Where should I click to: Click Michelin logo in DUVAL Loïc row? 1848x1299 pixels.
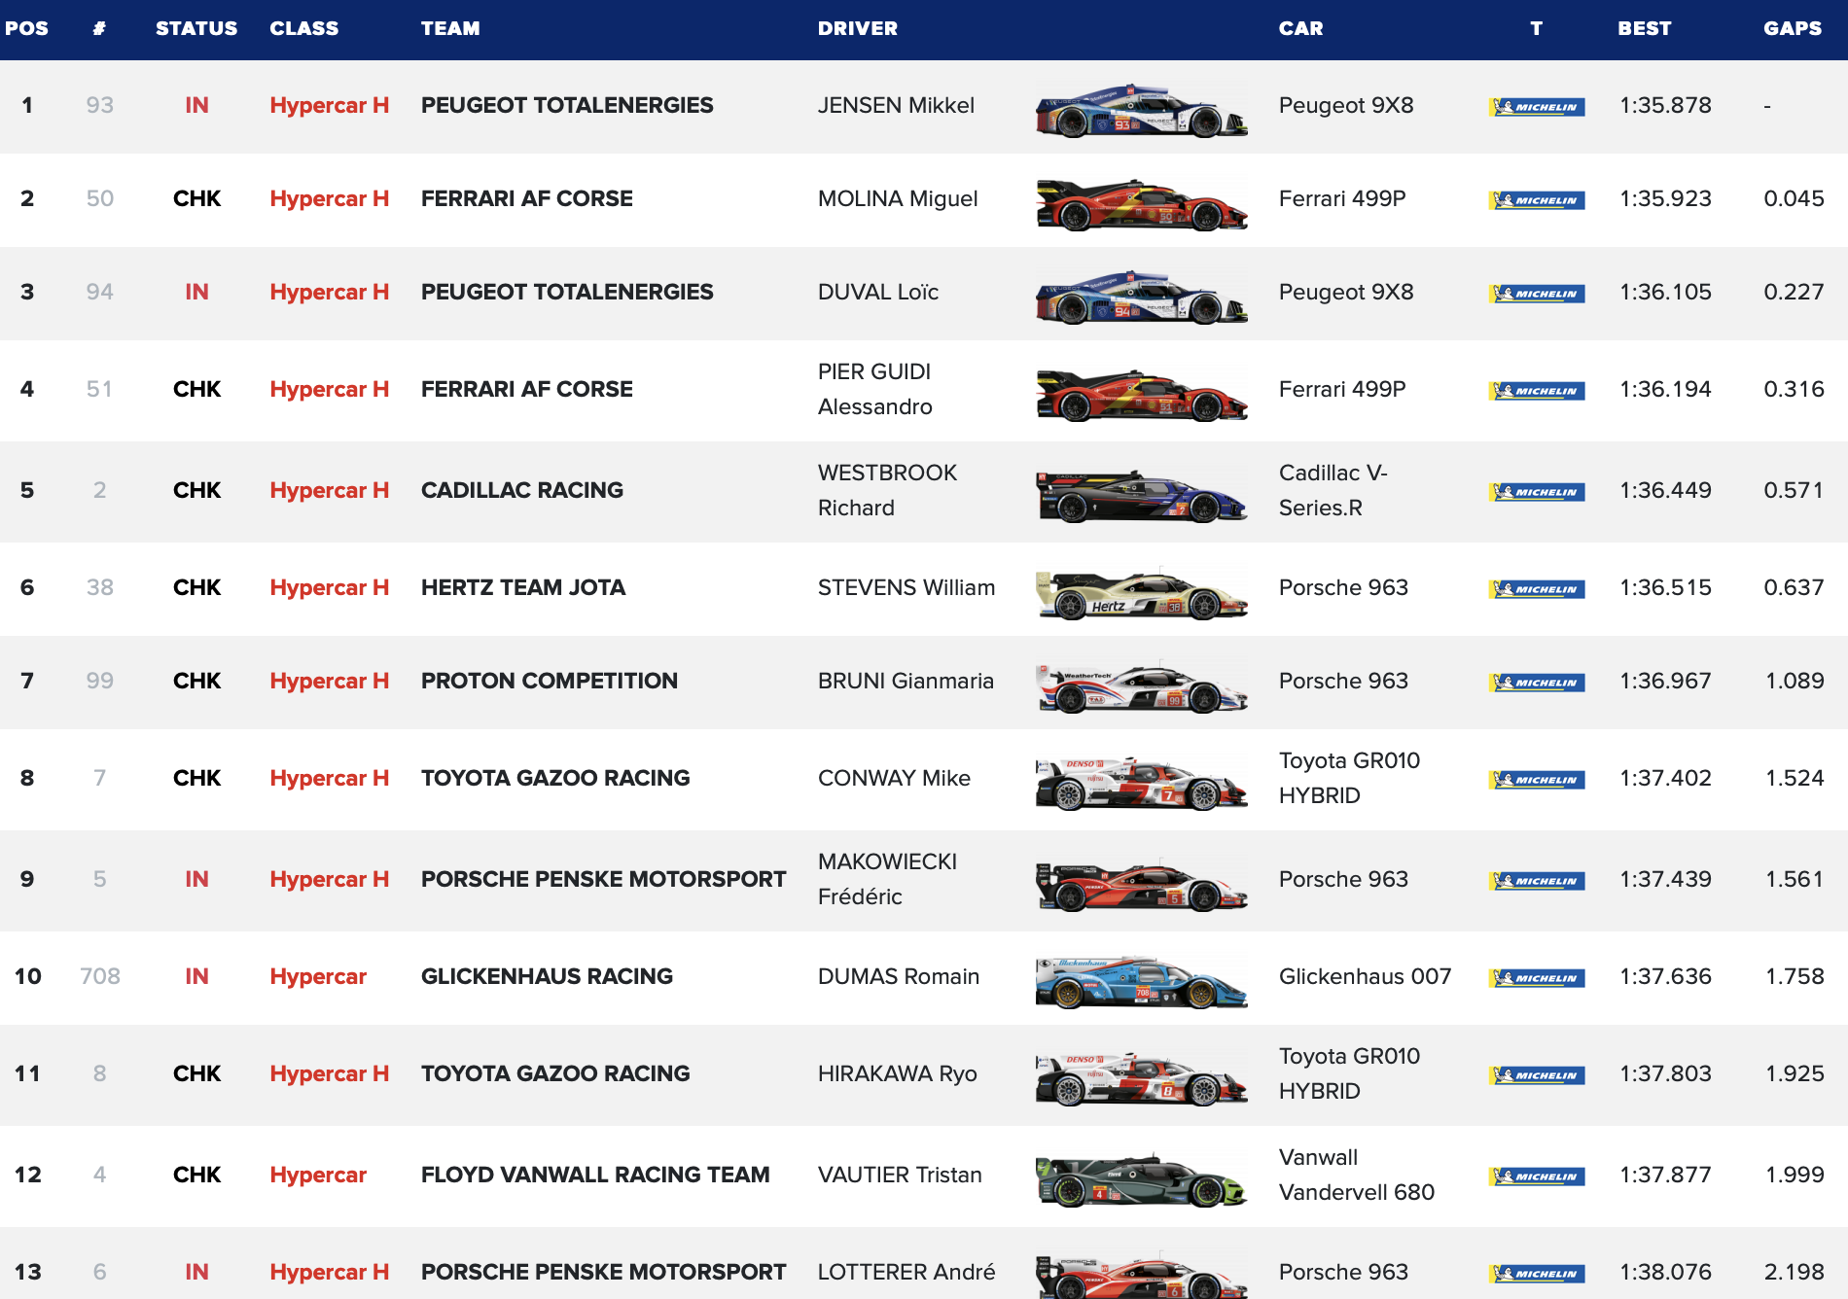point(1537,294)
